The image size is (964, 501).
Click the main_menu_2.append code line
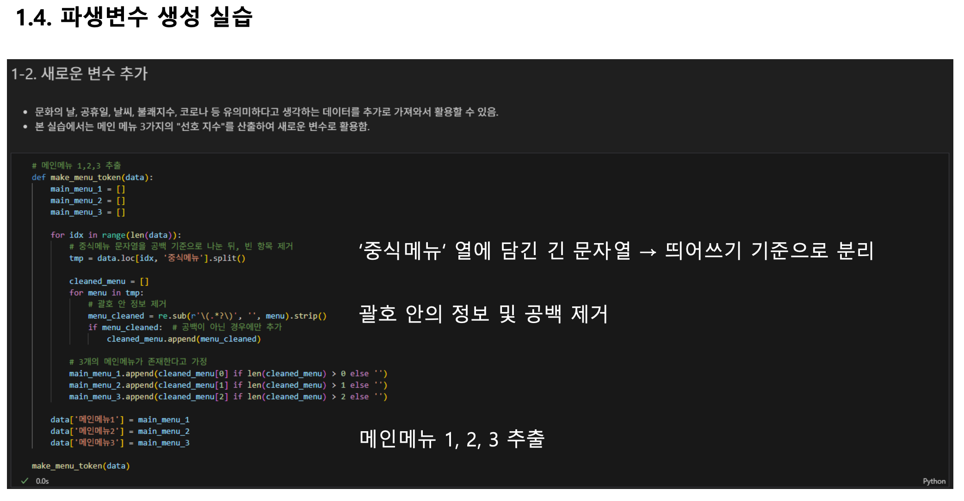[228, 385]
